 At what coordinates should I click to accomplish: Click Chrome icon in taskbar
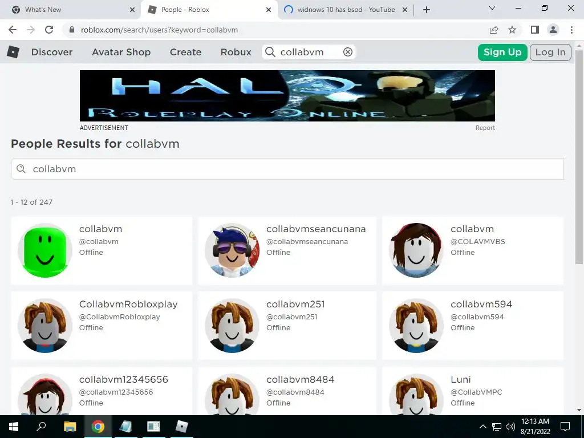(x=98, y=427)
